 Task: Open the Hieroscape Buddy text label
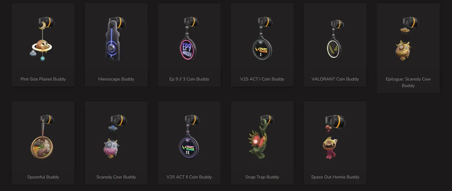click(x=116, y=79)
